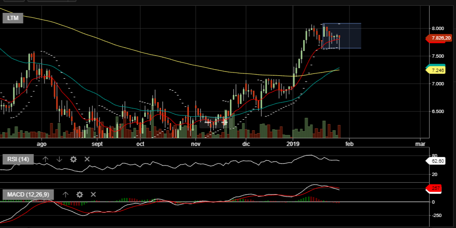Move the RSI panel down
The height and width of the screenshot is (228, 456).
click(59, 159)
